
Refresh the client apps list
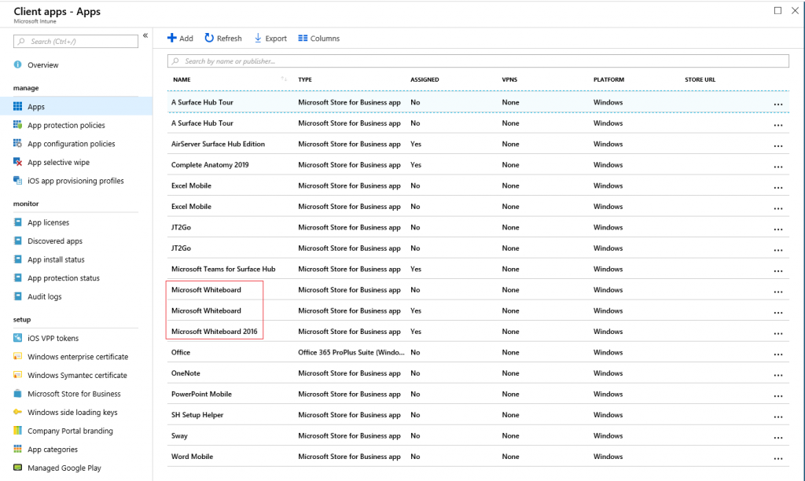click(x=223, y=38)
